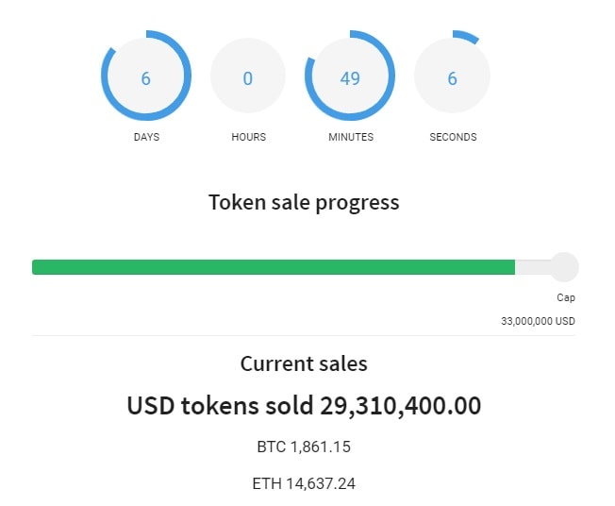Click the seconds countdown circle showing 6
Image resolution: width=615 pixels, height=506 pixels.
point(452,78)
